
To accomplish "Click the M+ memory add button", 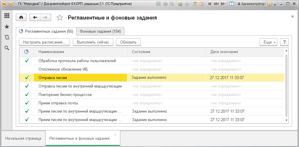I will pyautogui.click(x=216, y=4).
